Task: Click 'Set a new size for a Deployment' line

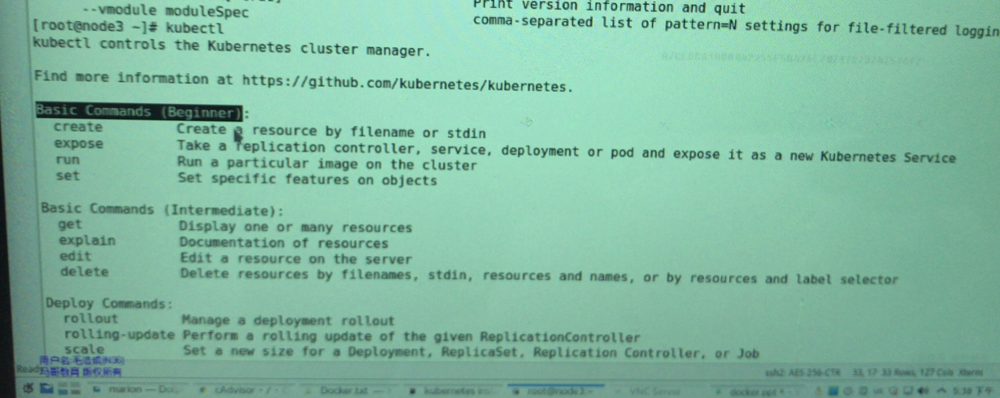Action: 471,353
